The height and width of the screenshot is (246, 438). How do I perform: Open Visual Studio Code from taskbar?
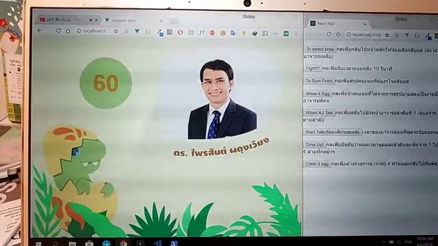pos(157,244)
